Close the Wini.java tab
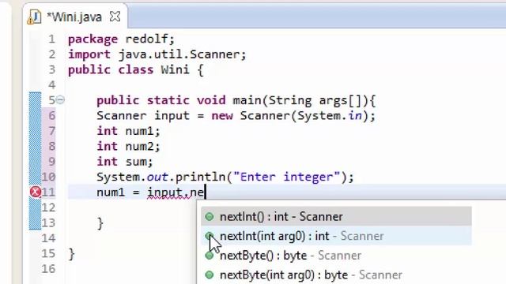506x284 pixels. pyautogui.click(x=115, y=16)
